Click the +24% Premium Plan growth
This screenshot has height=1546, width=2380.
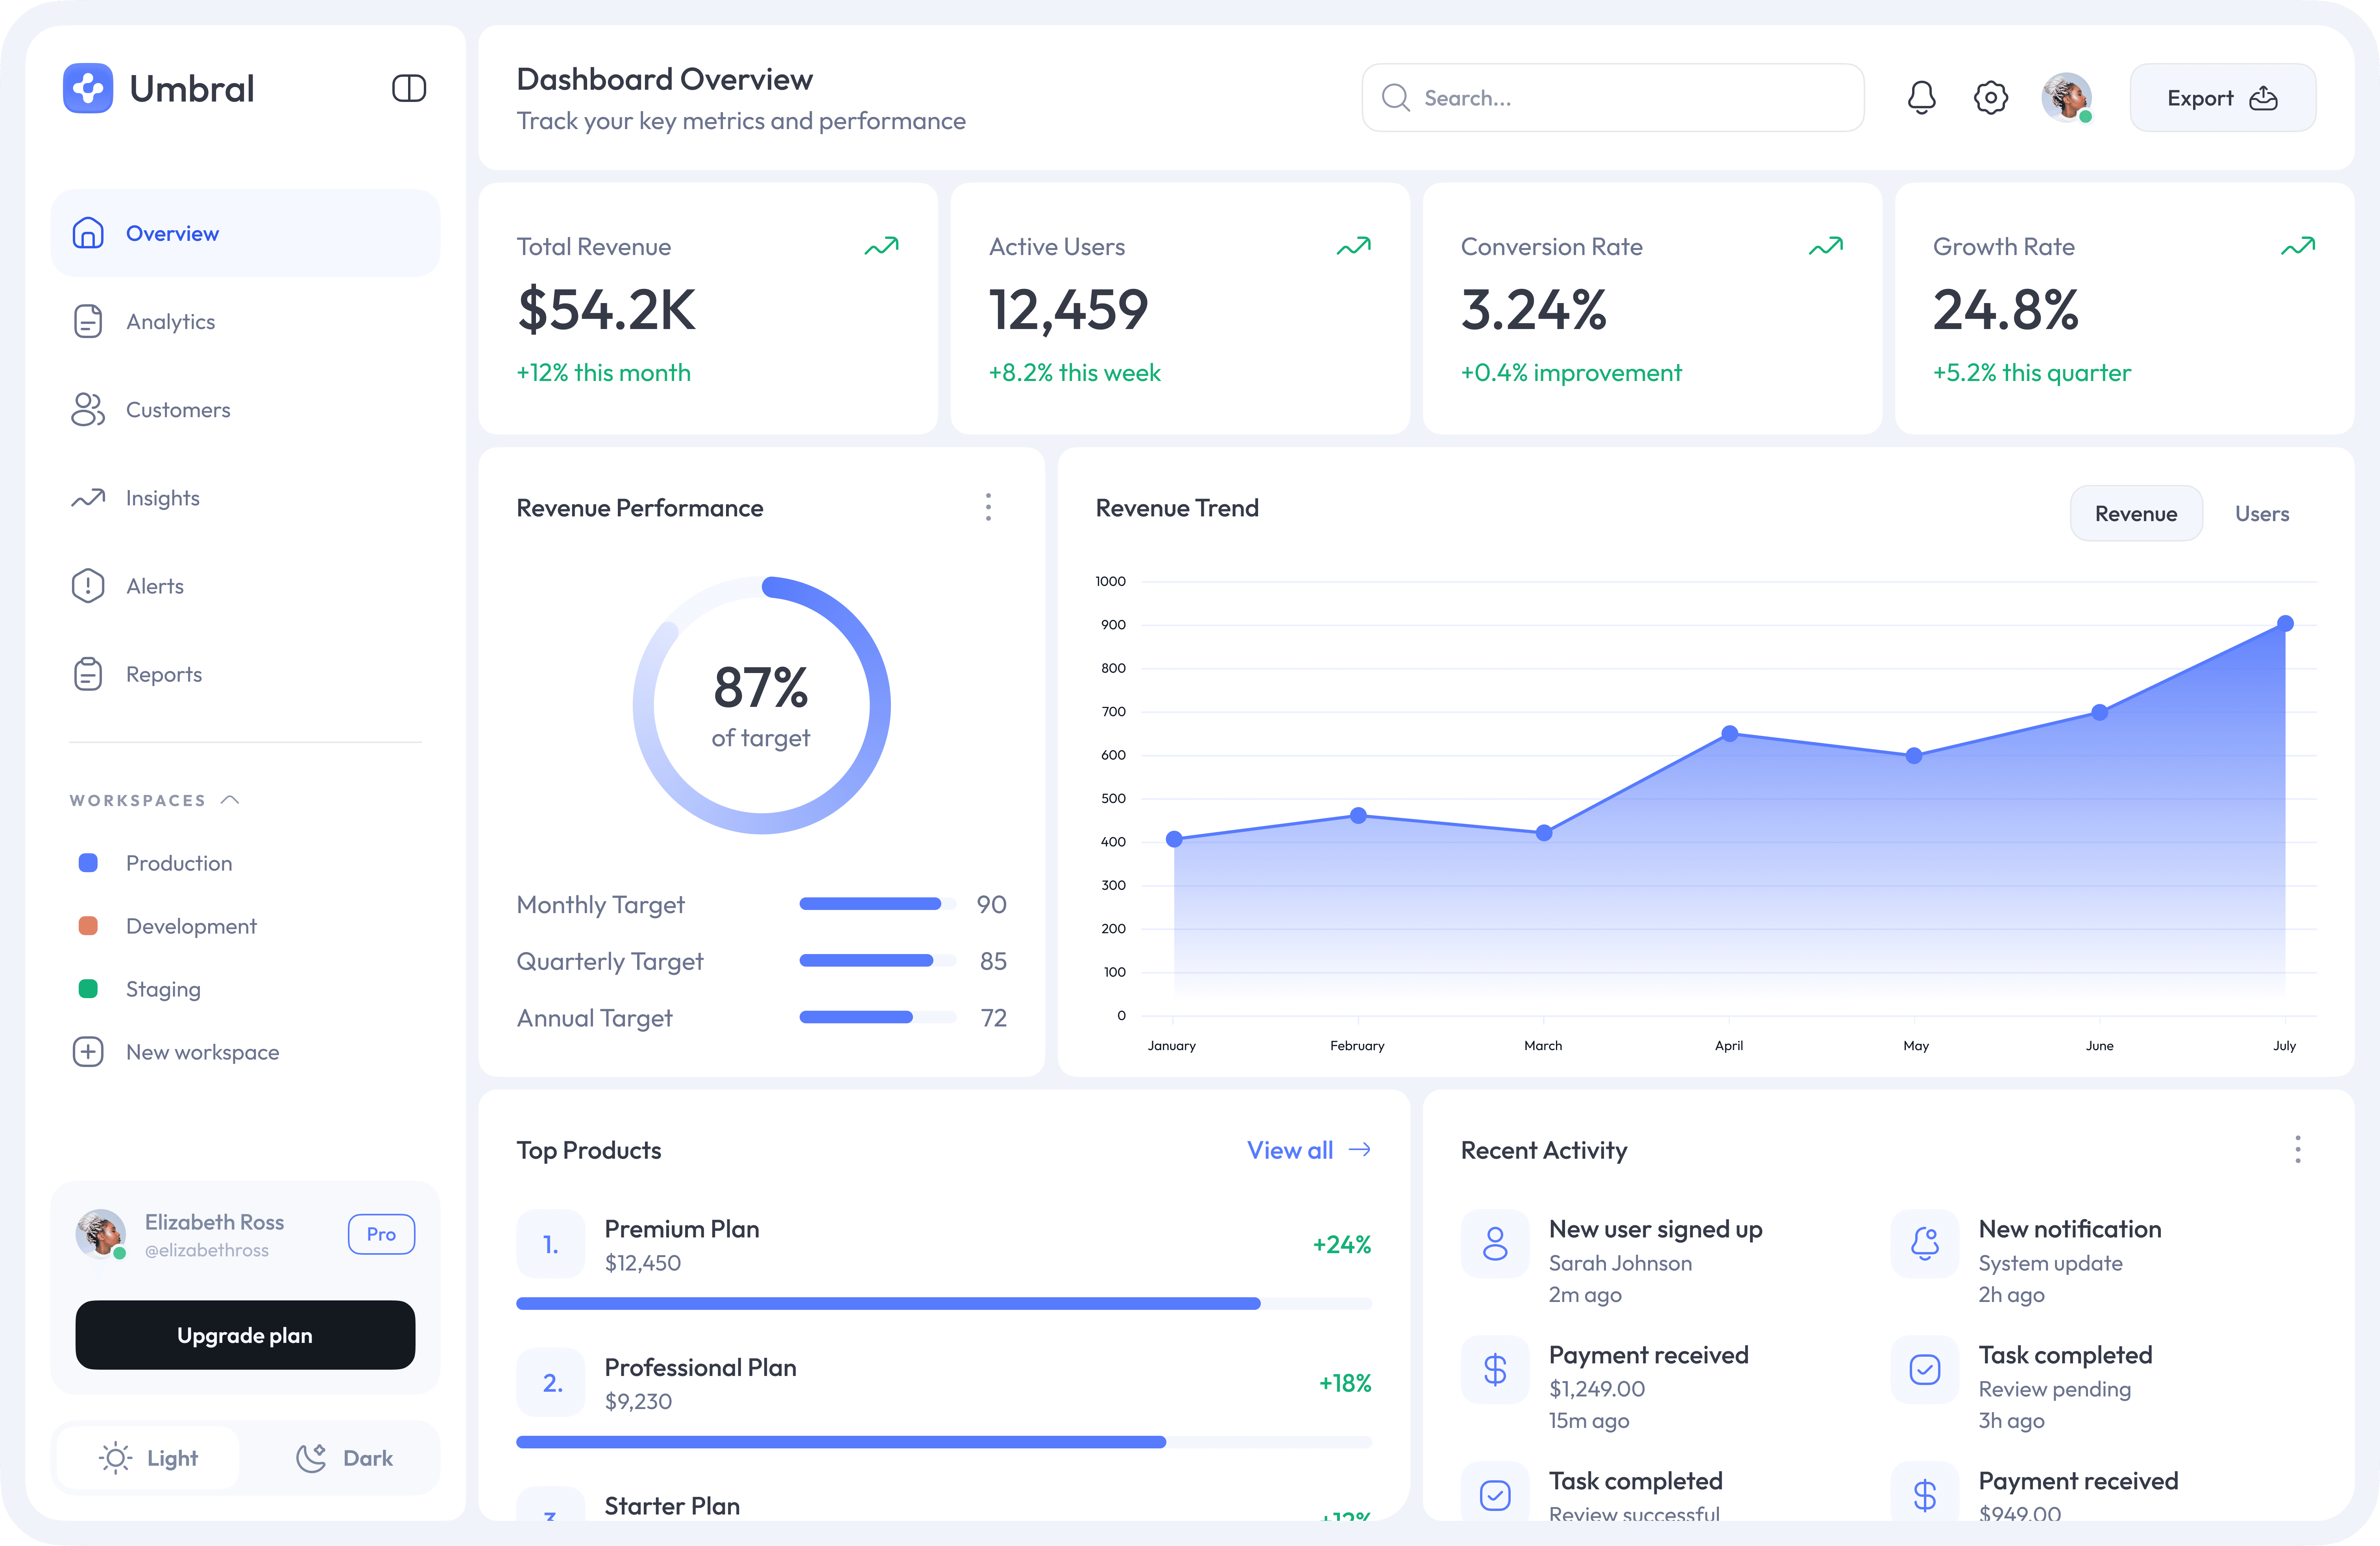pos(1342,1244)
